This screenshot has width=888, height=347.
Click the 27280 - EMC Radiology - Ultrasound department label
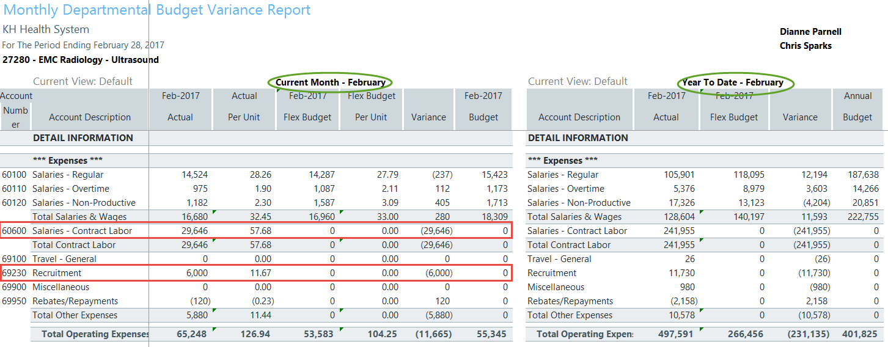click(x=81, y=60)
